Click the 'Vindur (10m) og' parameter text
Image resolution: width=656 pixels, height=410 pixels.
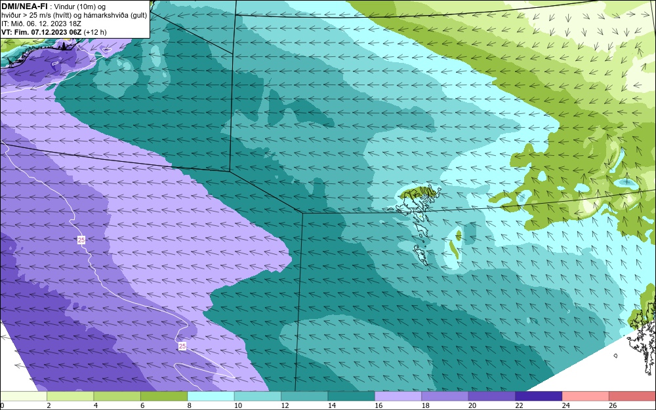[79, 7]
